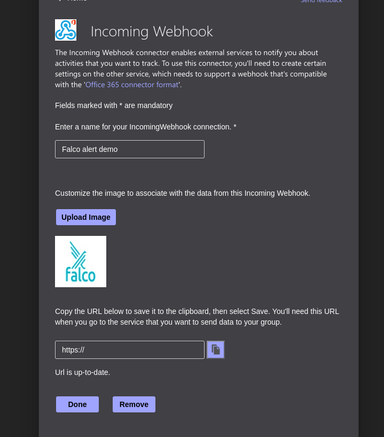384x437 pixels.
Task: Click the 'Fields marked with * are mandatory' note
Action: click(x=114, y=105)
